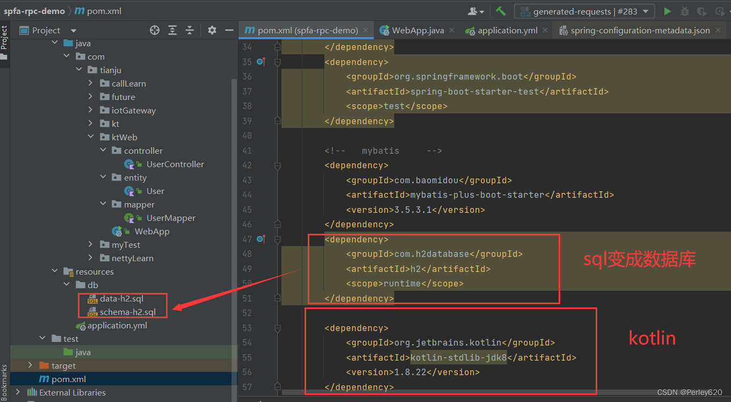Toggle Project tool window side tab

point(4,42)
